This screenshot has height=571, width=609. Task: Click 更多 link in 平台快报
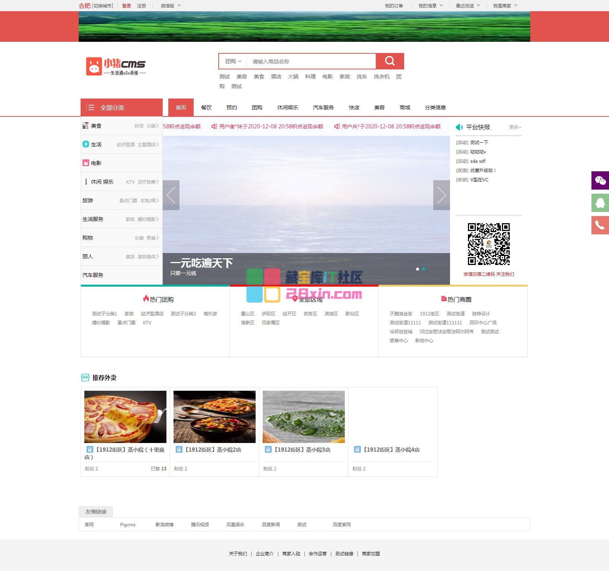(515, 127)
